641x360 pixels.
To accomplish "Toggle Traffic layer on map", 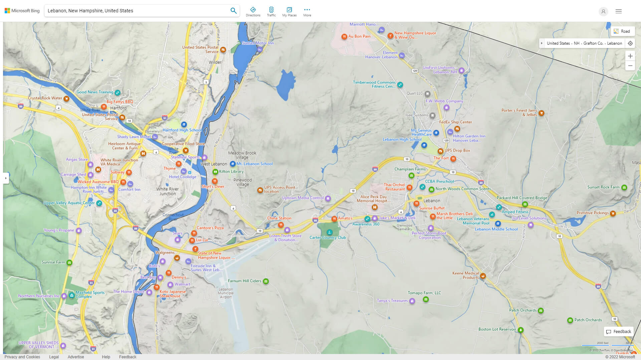I will coord(271,12).
